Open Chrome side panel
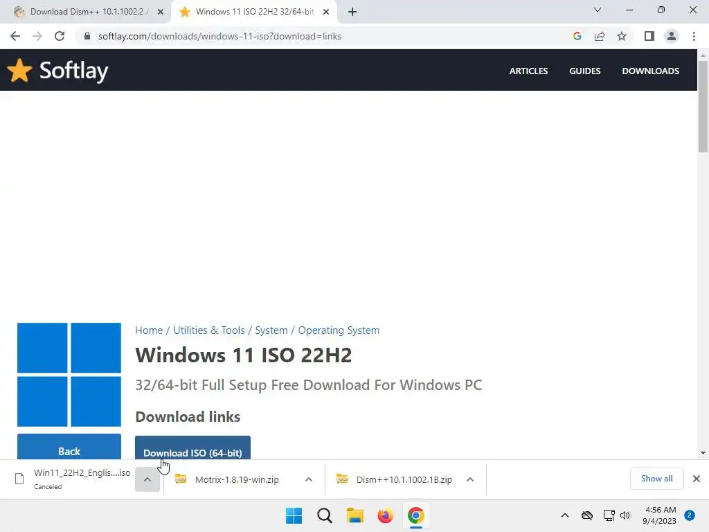The width and height of the screenshot is (709, 532). click(x=649, y=36)
